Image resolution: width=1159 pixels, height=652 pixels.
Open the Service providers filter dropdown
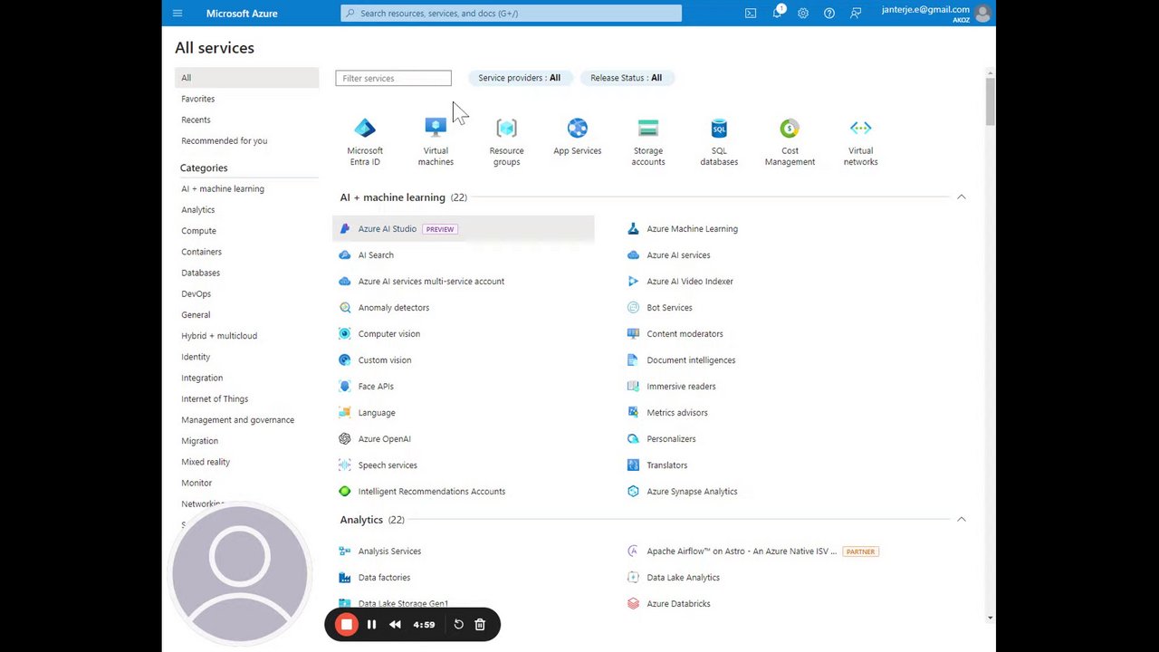click(x=519, y=78)
